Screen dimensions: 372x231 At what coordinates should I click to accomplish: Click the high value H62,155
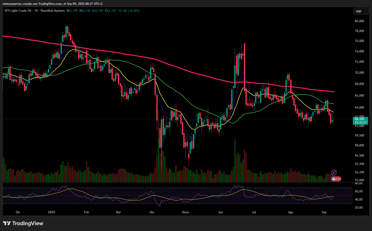(x=85, y=11)
